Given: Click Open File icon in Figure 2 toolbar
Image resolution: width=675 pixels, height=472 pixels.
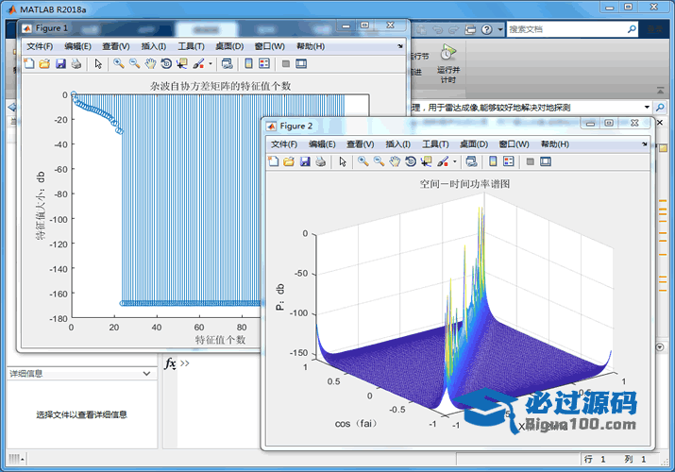Looking at the screenshot, I should coord(289,161).
